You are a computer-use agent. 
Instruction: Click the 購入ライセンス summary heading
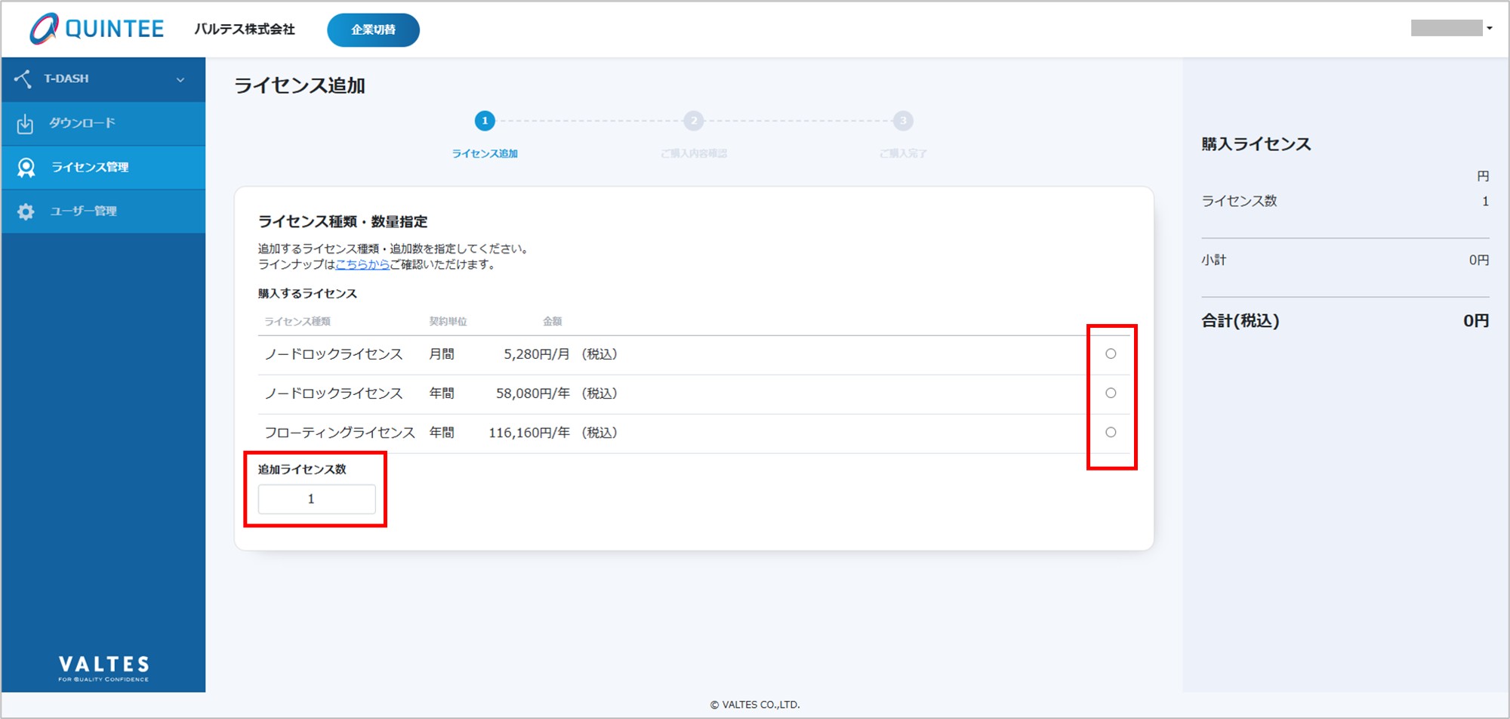coord(1256,144)
